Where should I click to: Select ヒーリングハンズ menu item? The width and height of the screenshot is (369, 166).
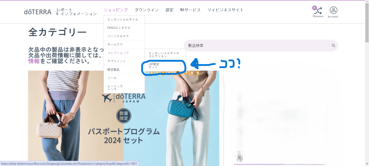coord(115,88)
